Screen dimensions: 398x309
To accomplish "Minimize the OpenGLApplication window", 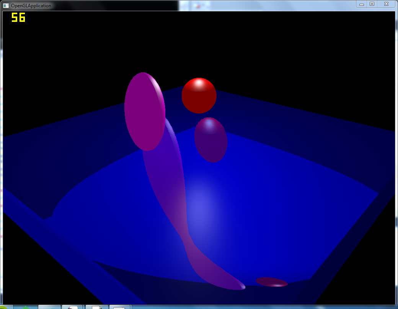I will click(361, 4).
